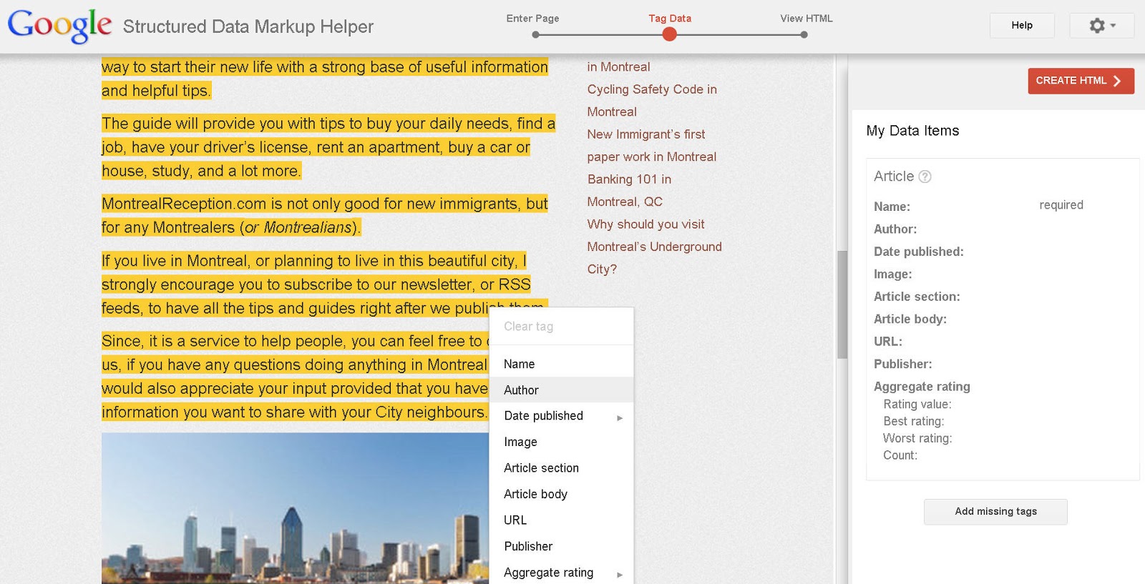
Task: Click the Article body label in data items
Action: pos(910,320)
